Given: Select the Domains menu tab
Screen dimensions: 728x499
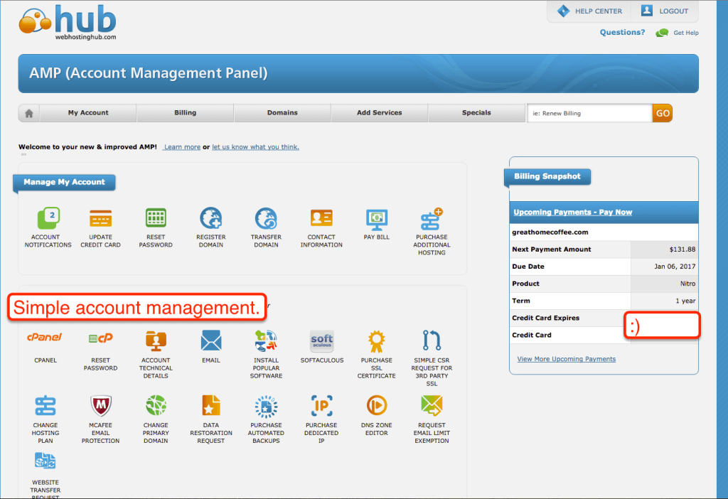Looking at the screenshot, I should tap(282, 113).
